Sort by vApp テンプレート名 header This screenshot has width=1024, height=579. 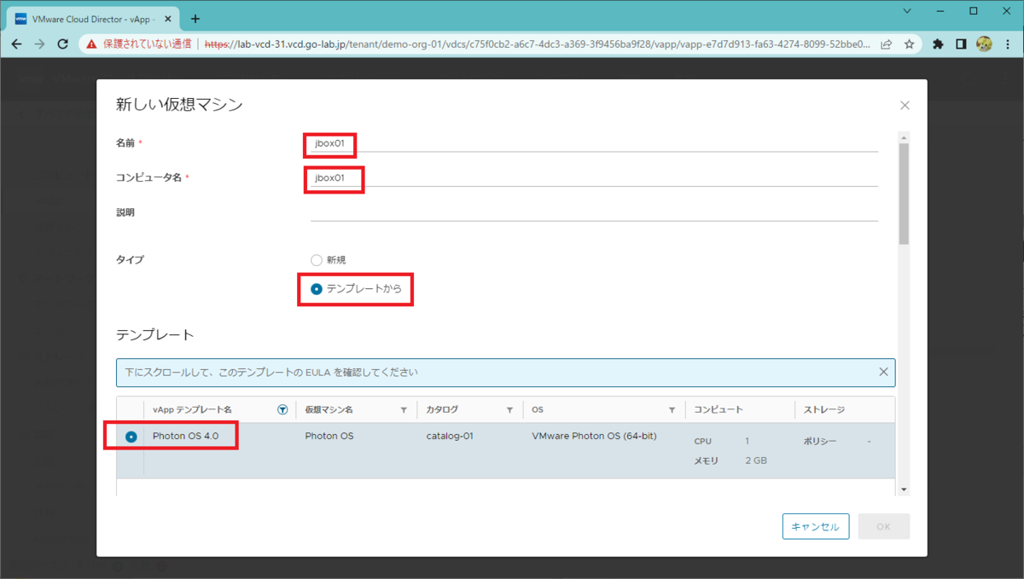pyautogui.click(x=192, y=410)
